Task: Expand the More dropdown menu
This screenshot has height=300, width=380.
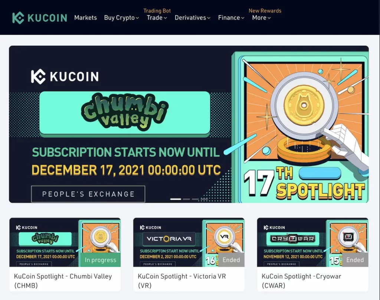Action: pyautogui.click(x=261, y=18)
